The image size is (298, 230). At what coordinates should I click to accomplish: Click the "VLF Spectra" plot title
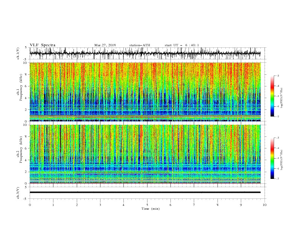click(x=43, y=45)
